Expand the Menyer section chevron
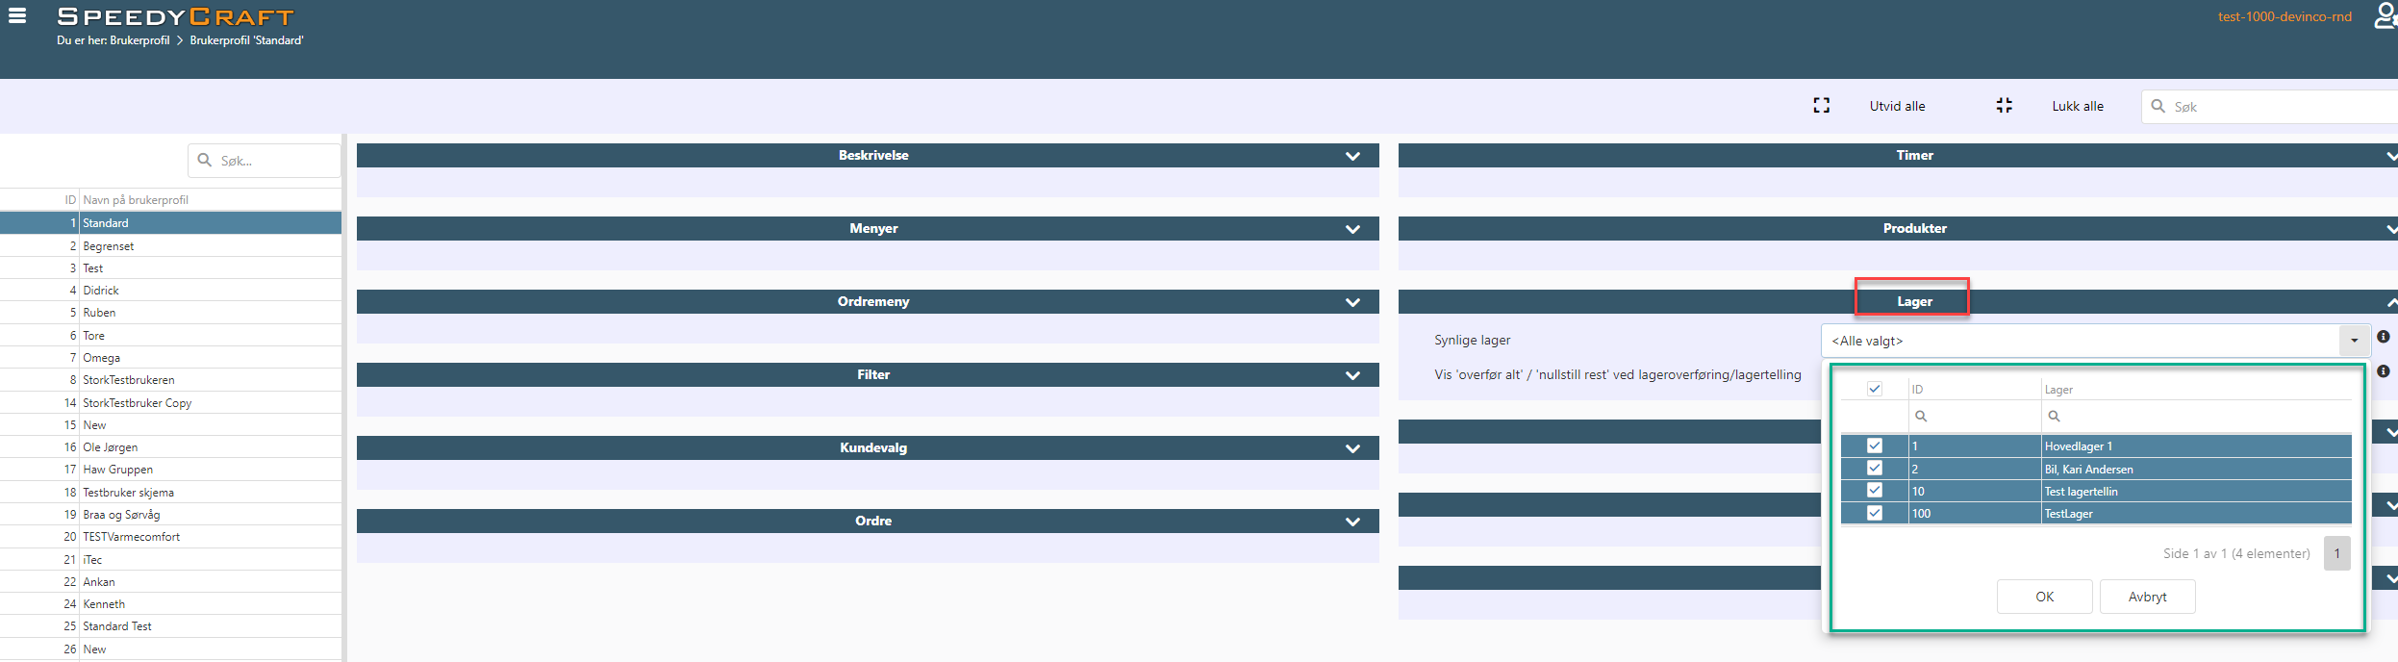Screen dimensions: 2398x662 pyautogui.click(x=1352, y=229)
